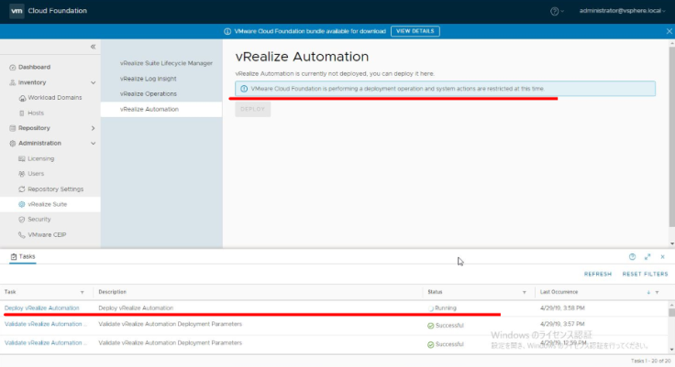Screen dimensions: 675x367
Task: Click the Dashboard gauge icon
Action: (x=13, y=67)
